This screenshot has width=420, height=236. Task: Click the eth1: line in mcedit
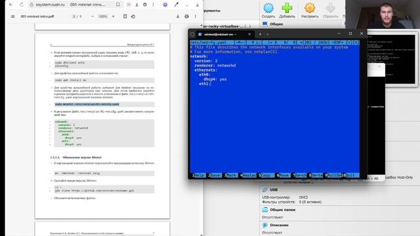pyautogui.click(x=205, y=84)
